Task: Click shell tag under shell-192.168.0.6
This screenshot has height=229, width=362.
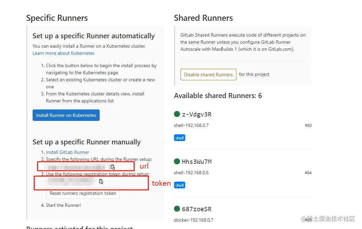Action: [x=179, y=185]
